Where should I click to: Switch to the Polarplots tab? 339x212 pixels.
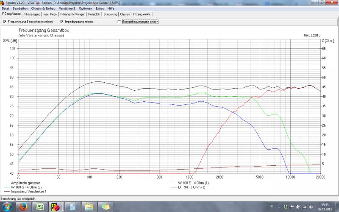pyautogui.click(x=94, y=14)
